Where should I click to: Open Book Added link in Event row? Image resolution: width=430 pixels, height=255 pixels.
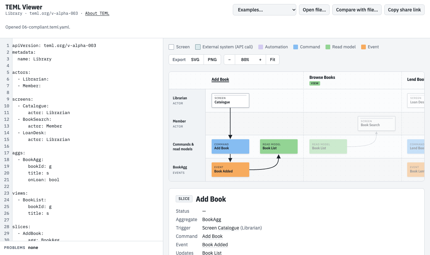(x=215, y=245)
